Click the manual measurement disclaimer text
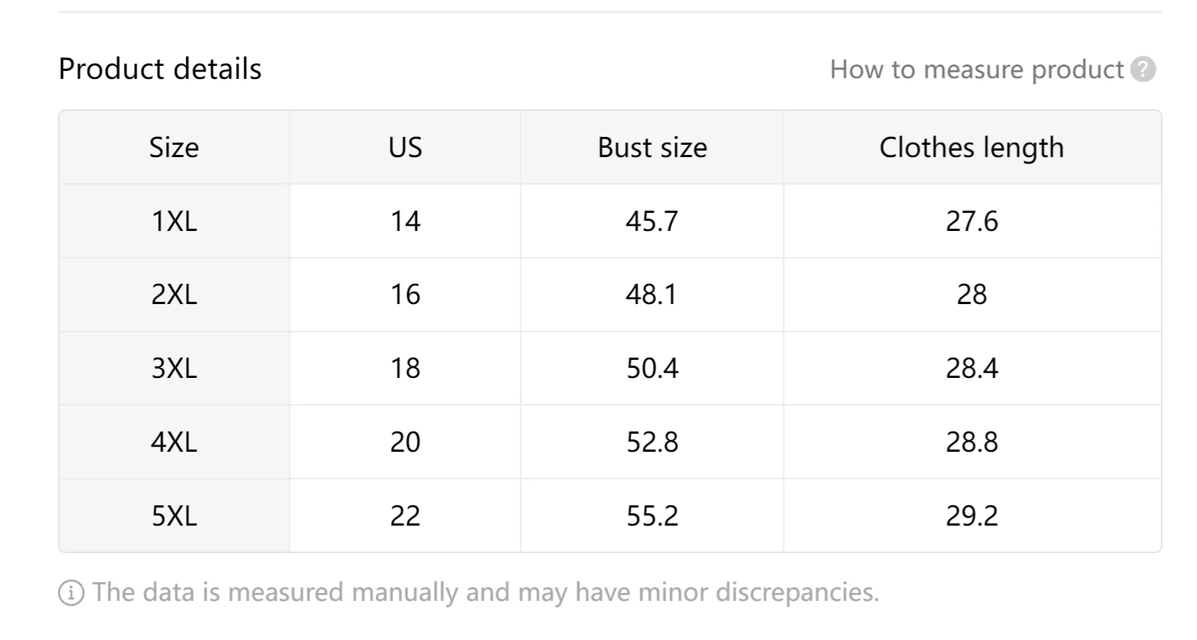Screen dimensions: 1197x640 click(x=485, y=593)
